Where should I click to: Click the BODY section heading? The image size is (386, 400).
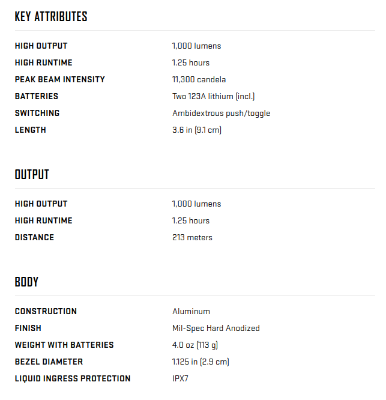click(26, 282)
